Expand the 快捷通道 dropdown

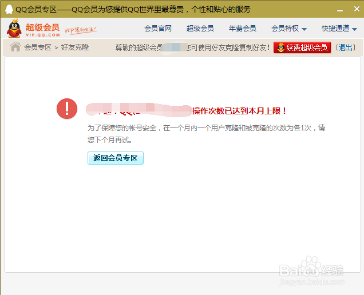point(339,29)
